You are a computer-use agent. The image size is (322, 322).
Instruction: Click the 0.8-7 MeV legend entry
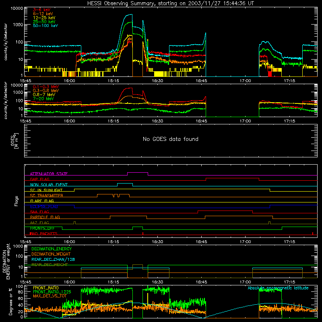coord(44,95)
